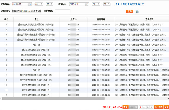The height and width of the screenshot is (110, 169).
Task: Click the horizontal scrollbar thumb
Action: 53,99
